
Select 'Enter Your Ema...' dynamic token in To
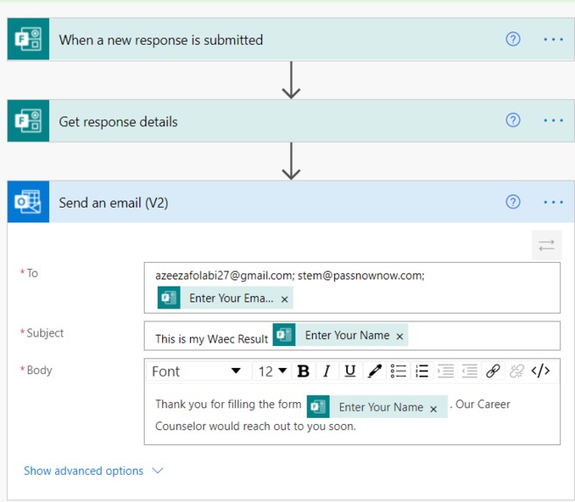(225, 298)
